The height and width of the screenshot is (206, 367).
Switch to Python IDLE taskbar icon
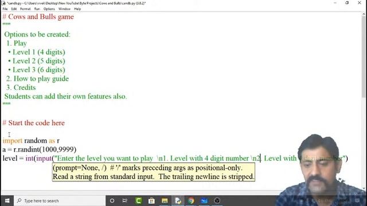point(178,201)
